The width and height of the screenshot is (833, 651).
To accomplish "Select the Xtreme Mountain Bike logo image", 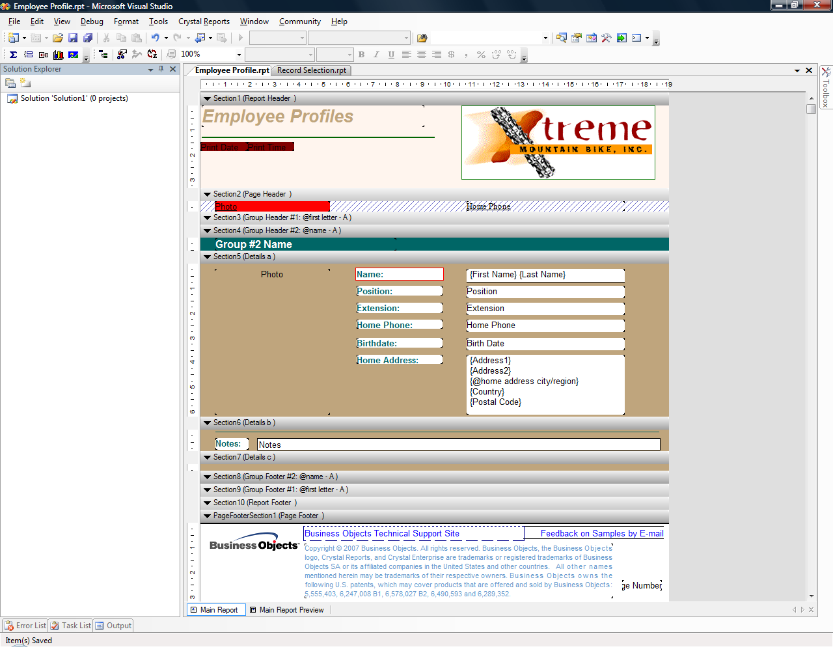I will point(558,143).
